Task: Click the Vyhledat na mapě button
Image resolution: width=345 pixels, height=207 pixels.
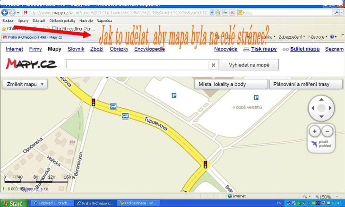Action: coord(249,65)
